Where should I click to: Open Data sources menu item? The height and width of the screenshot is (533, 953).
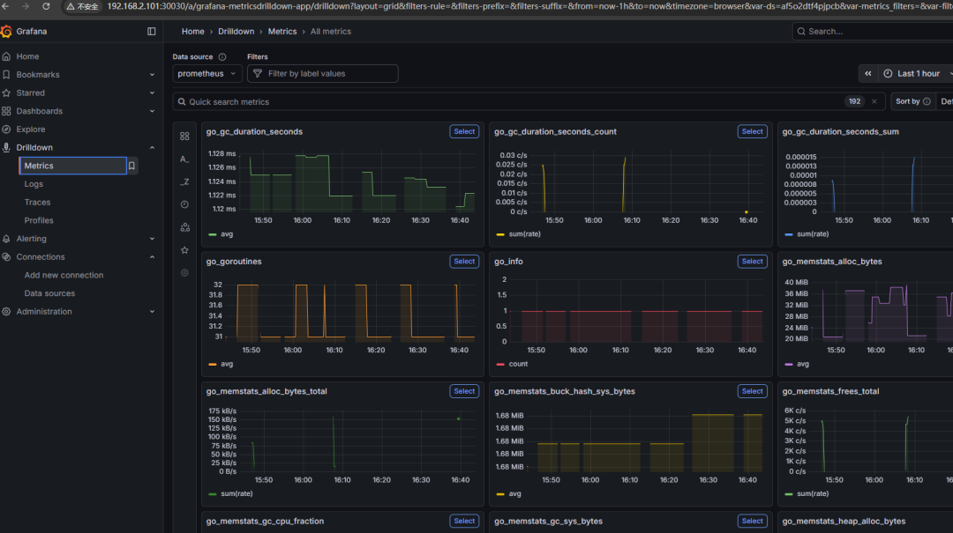pyautogui.click(x=49, y=293)
